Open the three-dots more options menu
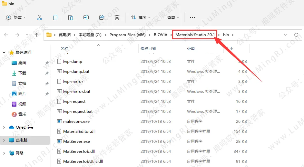The width and height of the screenshot is (304, 167). [x=192, y=17]
